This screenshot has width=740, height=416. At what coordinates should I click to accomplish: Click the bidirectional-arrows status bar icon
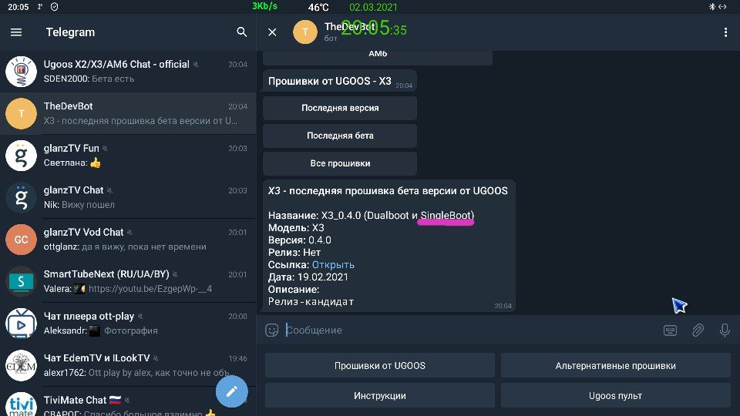[722, 7]
